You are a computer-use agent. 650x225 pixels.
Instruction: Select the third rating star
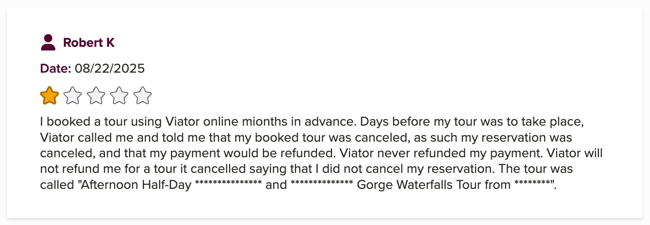pyautogui.click(x=96, y=96)
